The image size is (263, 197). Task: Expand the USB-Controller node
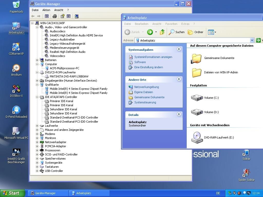pos(37,171)
